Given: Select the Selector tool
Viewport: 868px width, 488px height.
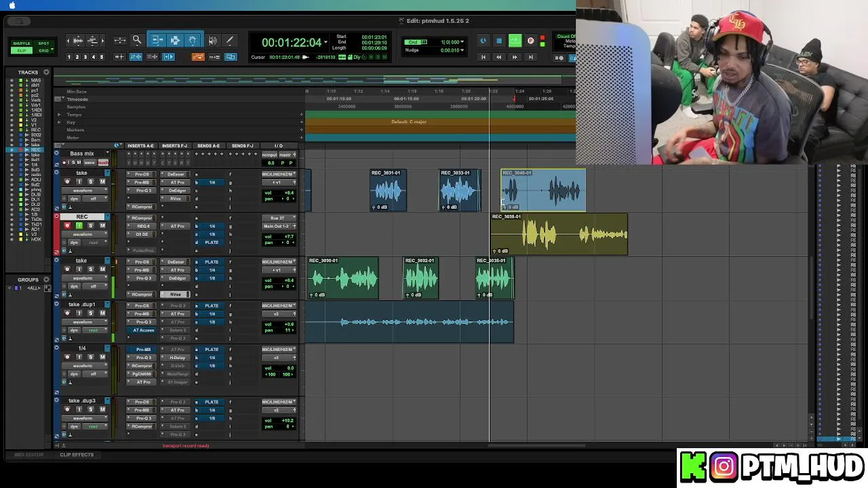Looking at the screenshot, I should click(x=175, y=41).
